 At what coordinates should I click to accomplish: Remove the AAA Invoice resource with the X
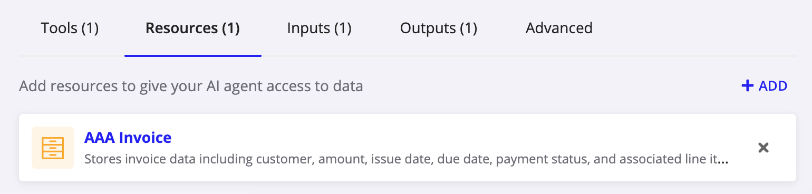point(763,148)
